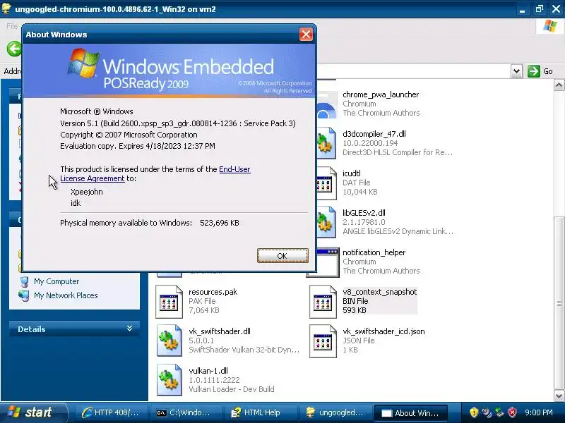
Task: Select the vulkan-1.dll file icon
Action: point(169,380)
